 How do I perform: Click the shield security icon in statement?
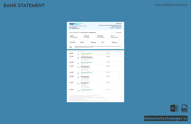pyautogui.click(x=70, y=47)
